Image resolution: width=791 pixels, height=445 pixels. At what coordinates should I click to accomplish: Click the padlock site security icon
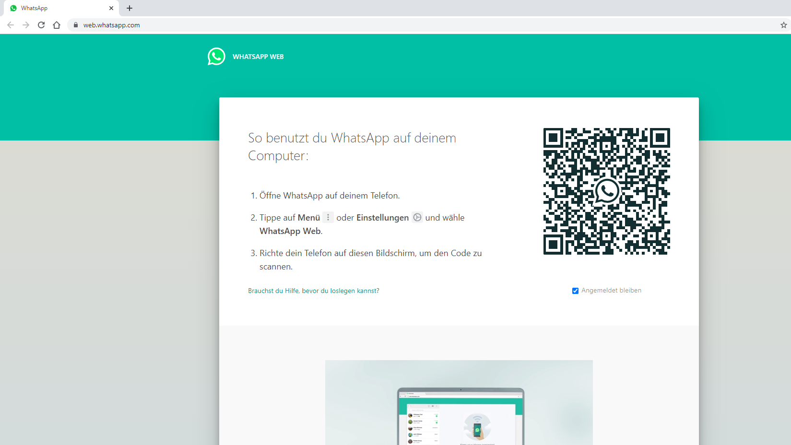(x=75, y=25)
